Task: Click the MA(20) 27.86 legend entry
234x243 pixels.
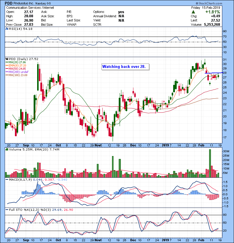Action: (x=16, y=62)
